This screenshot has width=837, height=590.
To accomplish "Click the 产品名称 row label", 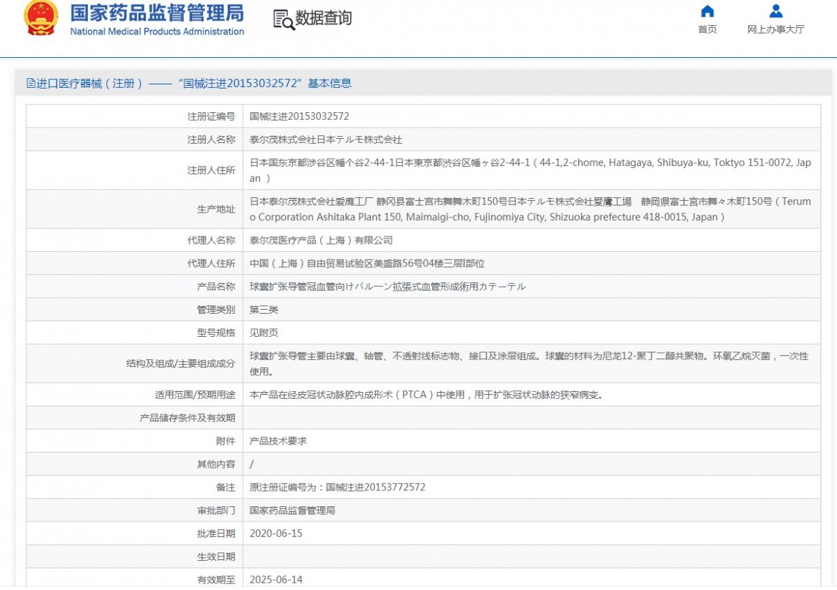I will tap(216, 286).
